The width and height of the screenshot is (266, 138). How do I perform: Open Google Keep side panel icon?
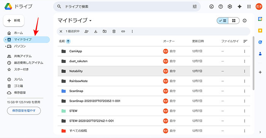pos(260,30)
